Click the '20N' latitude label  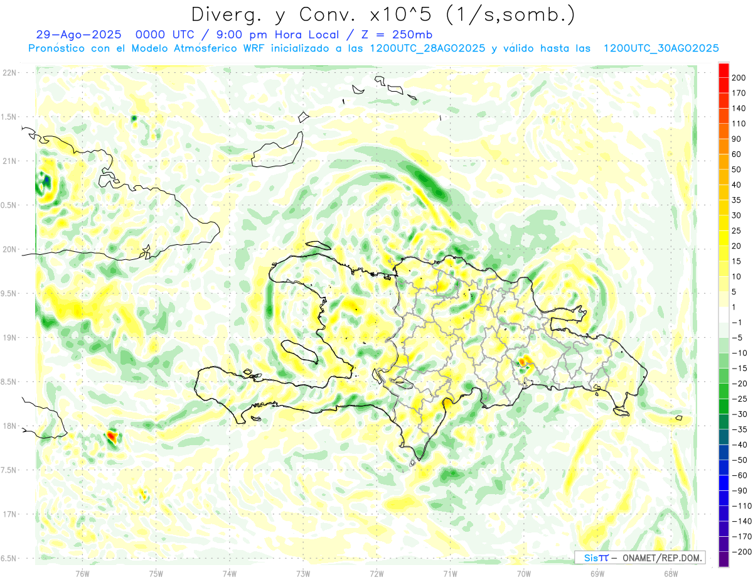point(9,249)
